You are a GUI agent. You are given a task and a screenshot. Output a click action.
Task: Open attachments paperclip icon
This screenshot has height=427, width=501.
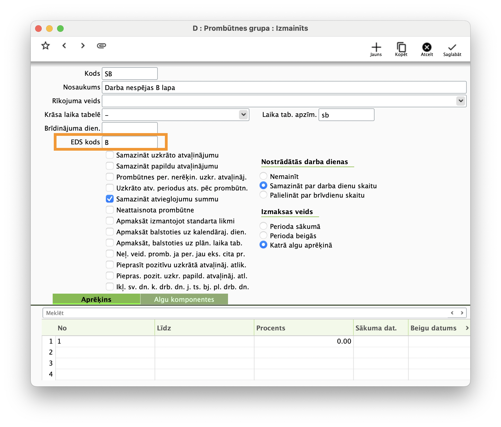coord(101,46)
